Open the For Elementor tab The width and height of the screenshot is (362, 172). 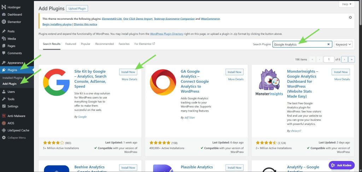pos(145,44)
